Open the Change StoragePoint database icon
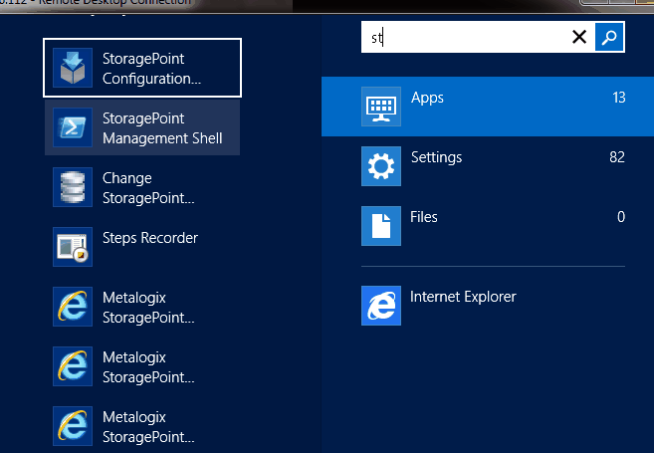This screenshot has width=654, height=453. coord(73,187)
